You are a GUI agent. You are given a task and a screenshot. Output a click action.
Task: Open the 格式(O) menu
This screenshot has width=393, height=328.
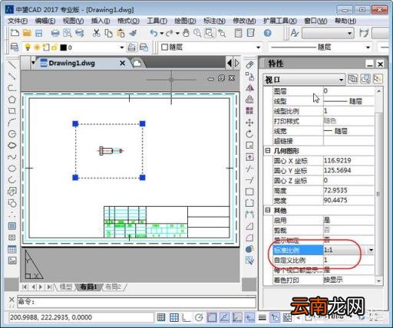coord(128,21)
